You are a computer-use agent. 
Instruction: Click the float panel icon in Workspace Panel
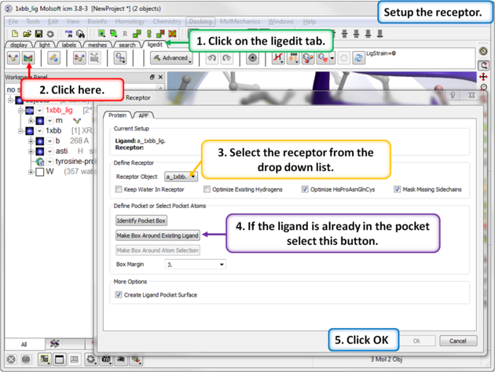point(152,78)
